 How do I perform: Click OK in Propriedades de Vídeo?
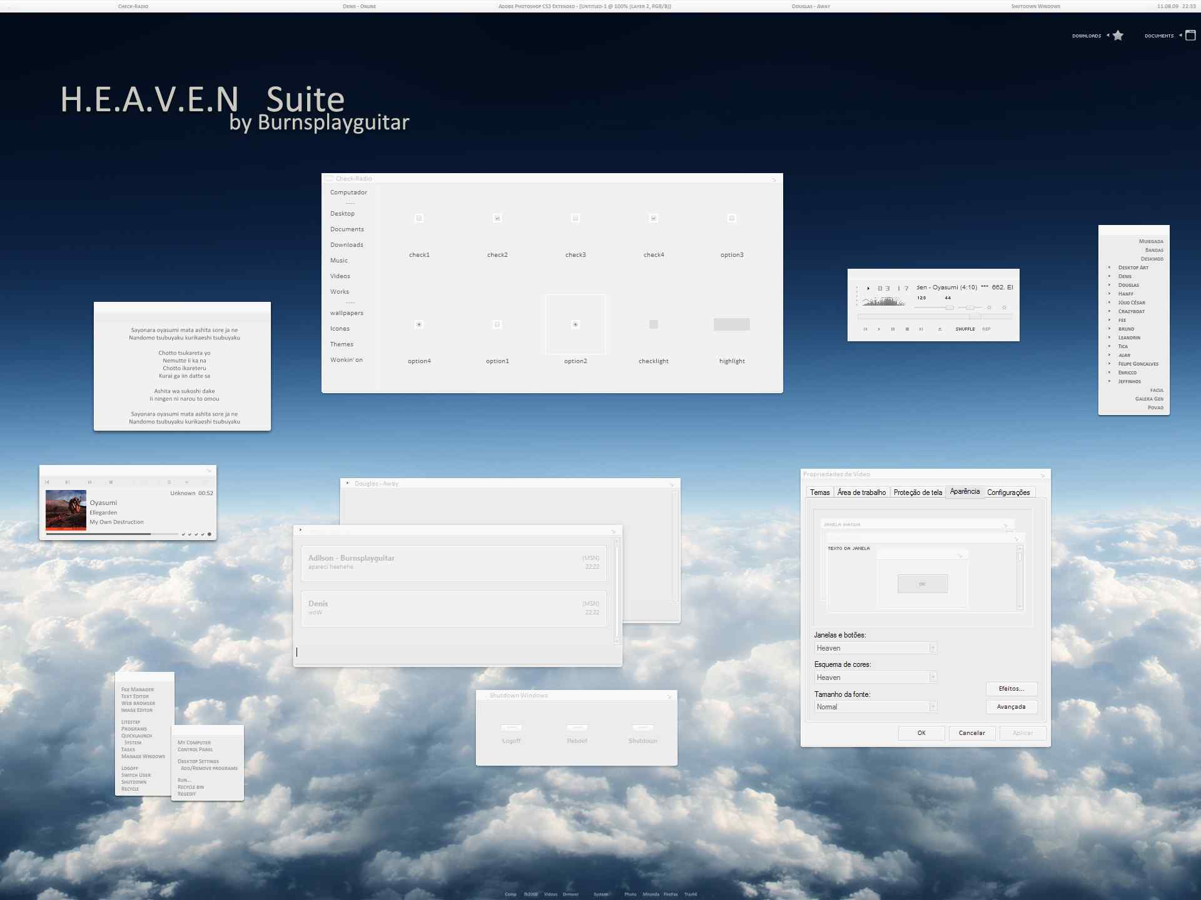921,733
